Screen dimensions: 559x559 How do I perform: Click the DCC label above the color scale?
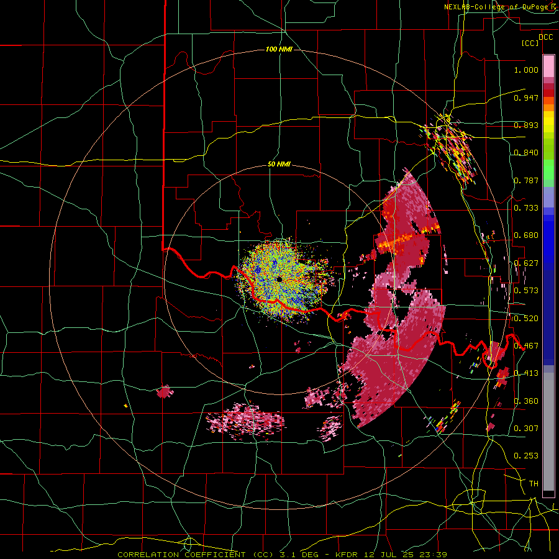[545, 37]
